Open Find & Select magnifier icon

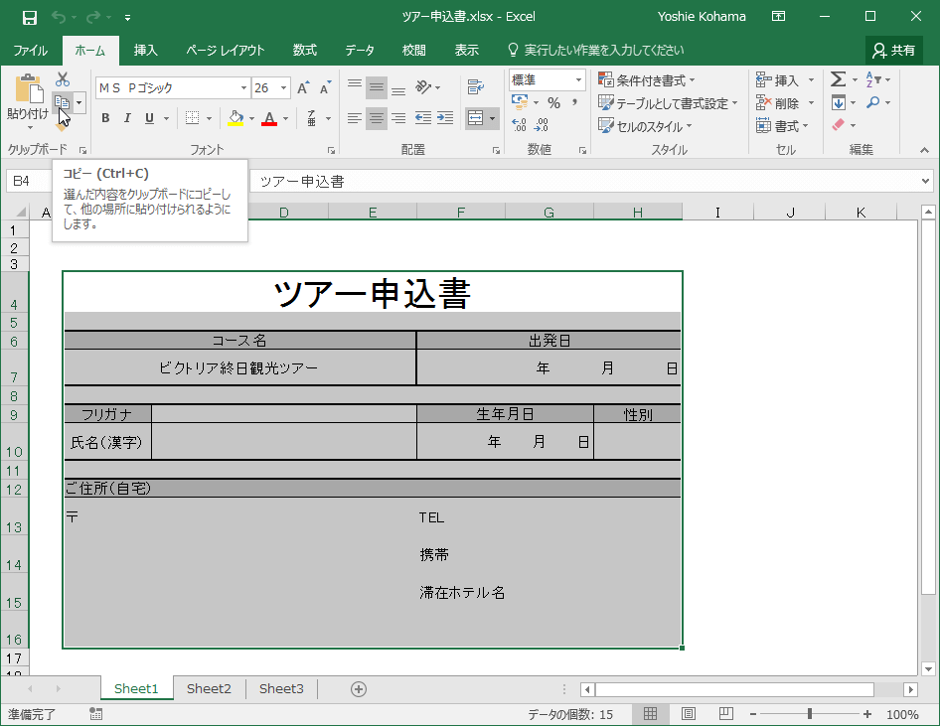click(x=872, y=103)
